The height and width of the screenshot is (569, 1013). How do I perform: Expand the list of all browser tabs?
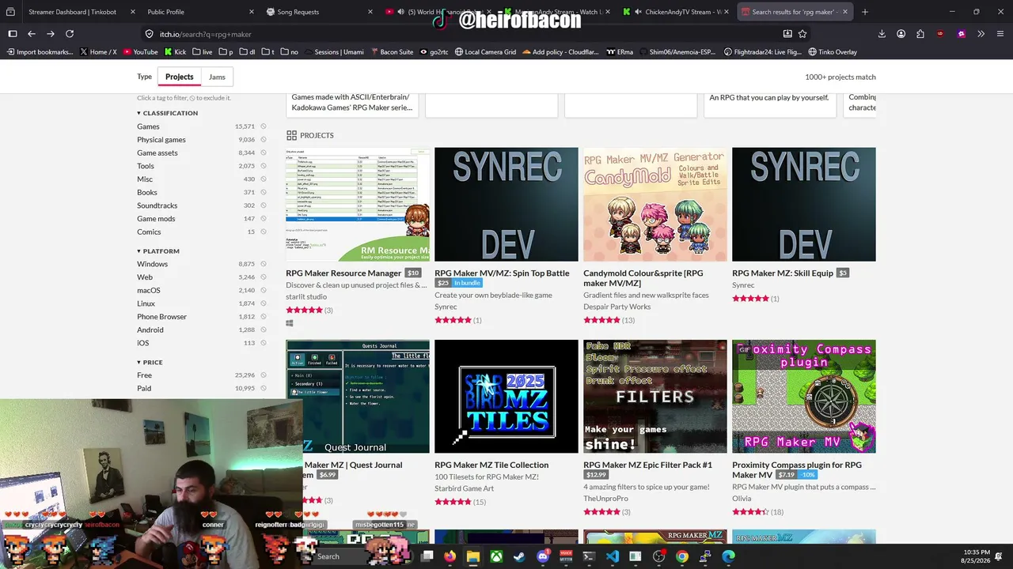[11, 12]
